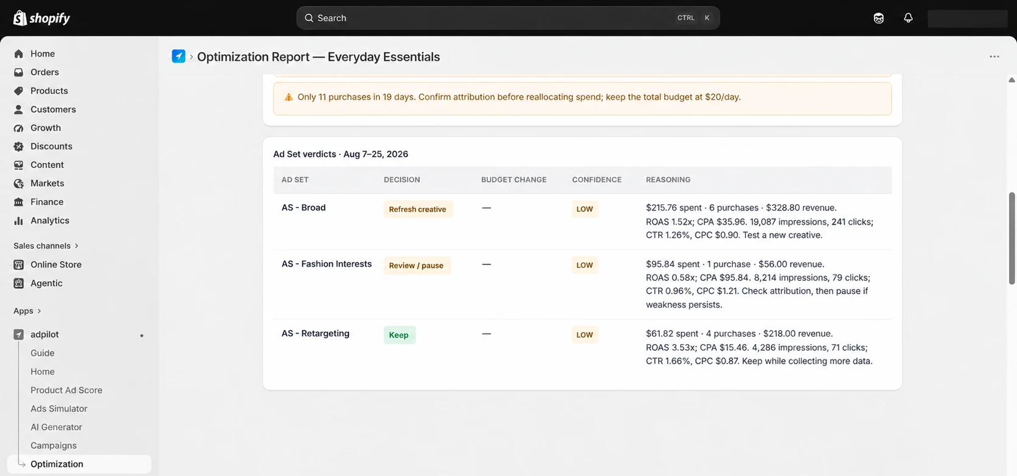Screen dimensions: 1017x476
Task: Expand the Sales channels section
Action: 46,246
